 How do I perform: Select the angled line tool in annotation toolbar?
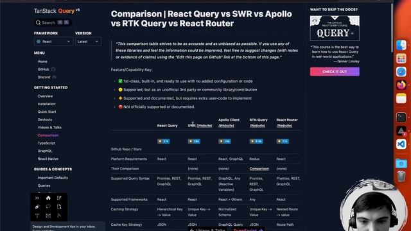pyautogui.click(x=59, y=216)
